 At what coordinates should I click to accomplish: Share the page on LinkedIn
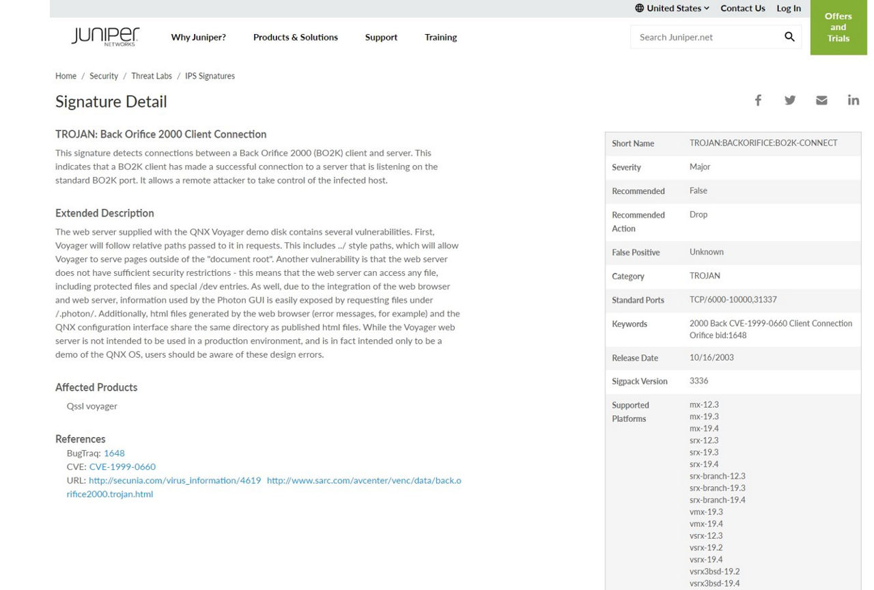tap(853, 100)
